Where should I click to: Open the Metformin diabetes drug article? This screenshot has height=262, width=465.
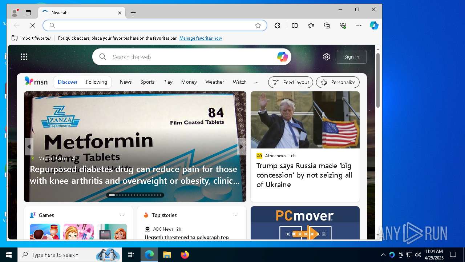(x=135, y=175)
